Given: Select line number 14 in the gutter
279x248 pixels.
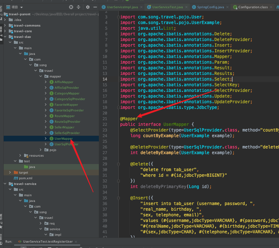Looking at the screenshot, I should 105,79.
